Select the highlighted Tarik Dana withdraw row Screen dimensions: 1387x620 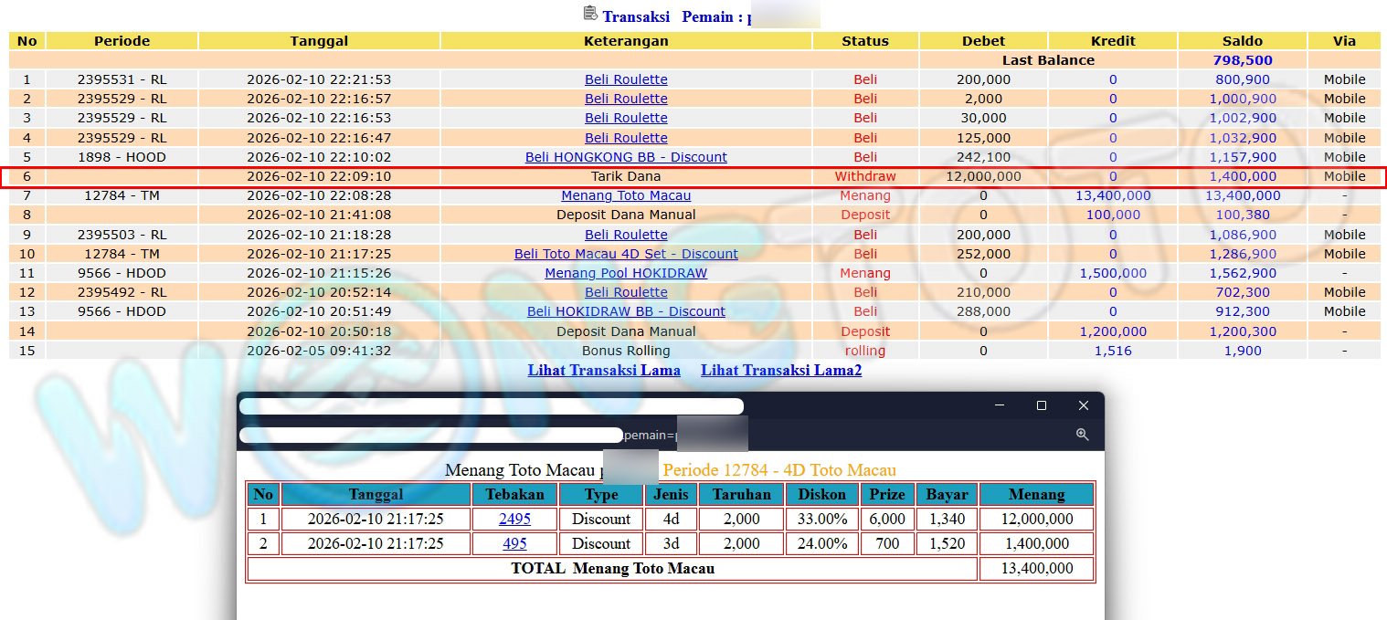click(x=626, y=176)
